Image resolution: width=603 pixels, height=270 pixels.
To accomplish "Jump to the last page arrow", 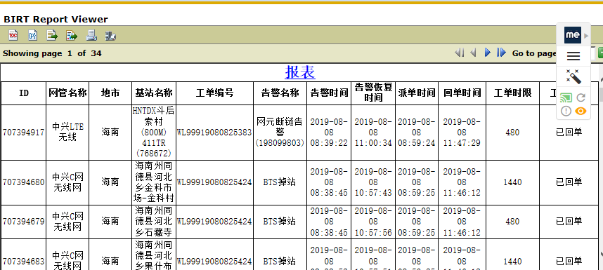I will point(501,53).
